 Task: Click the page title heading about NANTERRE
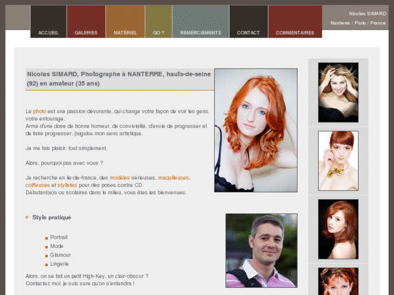pyautogui.click(x=119, y=79)
